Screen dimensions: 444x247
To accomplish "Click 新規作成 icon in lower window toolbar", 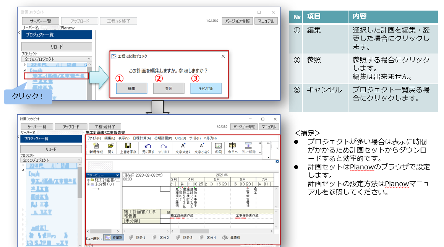I will pyautogui.click(x=96, y=148).
